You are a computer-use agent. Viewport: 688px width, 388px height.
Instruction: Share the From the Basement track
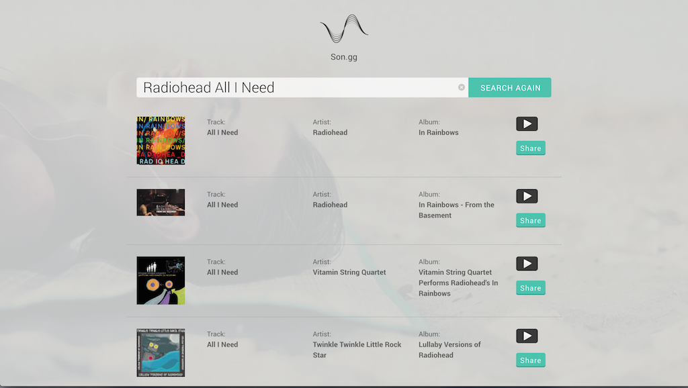531,221
